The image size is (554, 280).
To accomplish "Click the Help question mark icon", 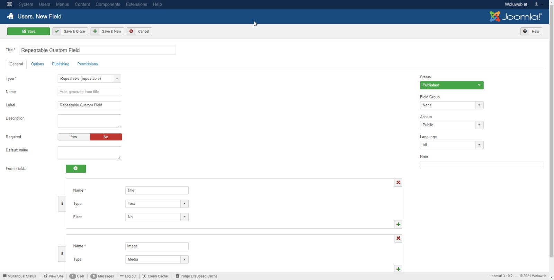I will pyautogui.click(x=525, y=31).
